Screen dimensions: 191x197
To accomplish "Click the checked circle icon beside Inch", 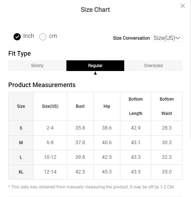I will pyautogui.click(x=17, y=37).
